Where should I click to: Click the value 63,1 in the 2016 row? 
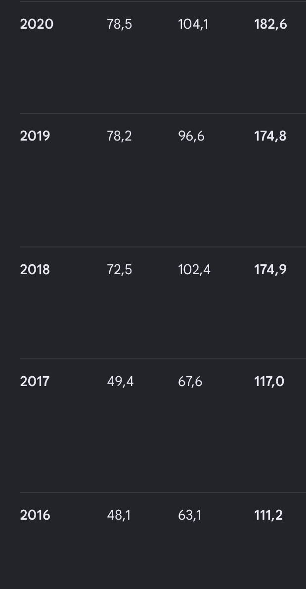tap(190, 515)
